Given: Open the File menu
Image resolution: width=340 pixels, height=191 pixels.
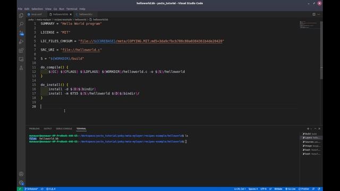Looking at the screenshot, I should pyautogui.click(x=20, y=9).
